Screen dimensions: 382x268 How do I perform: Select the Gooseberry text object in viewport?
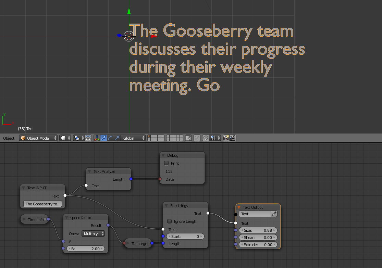tap(217, 59)
